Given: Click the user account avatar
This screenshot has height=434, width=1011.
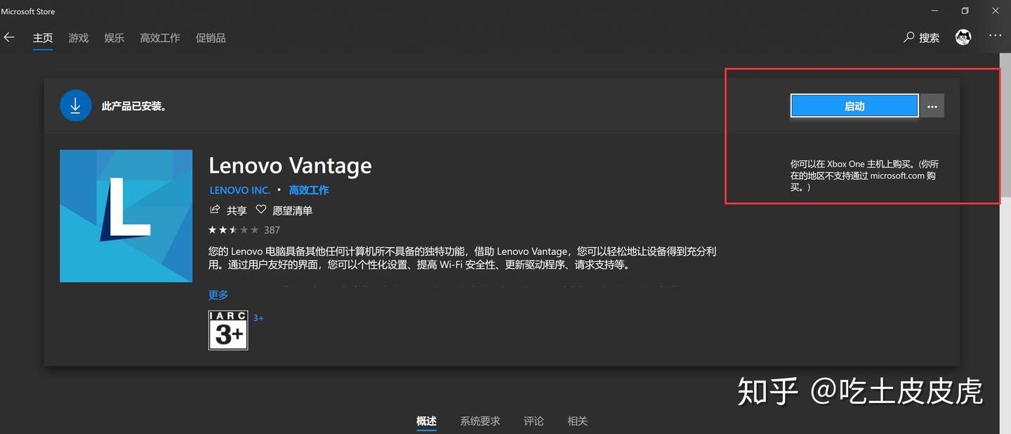Looking at the screenshot, I should click(x=963, y=37).
